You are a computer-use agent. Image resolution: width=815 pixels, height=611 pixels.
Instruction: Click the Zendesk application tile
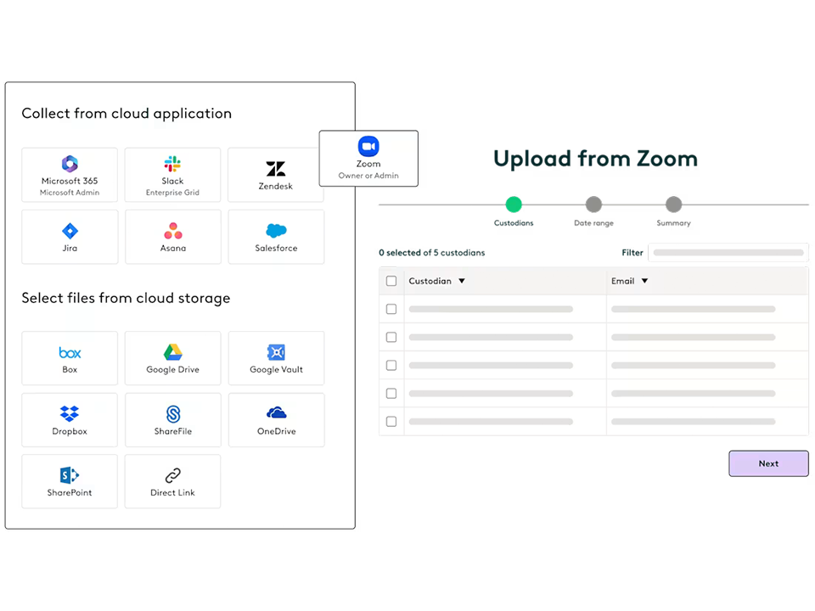click(x=276, y=175)
